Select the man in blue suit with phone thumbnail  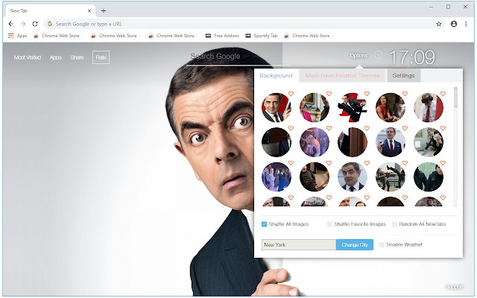pyautogui.click(x=391, y=142)
